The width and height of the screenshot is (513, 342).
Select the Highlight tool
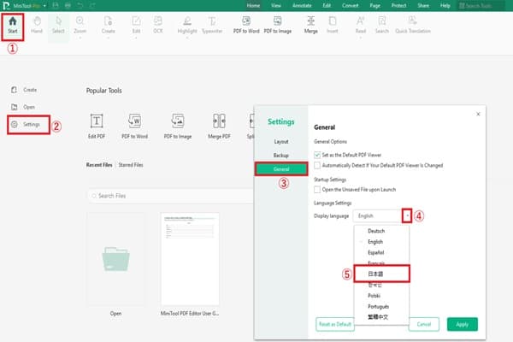coord(187,25)
